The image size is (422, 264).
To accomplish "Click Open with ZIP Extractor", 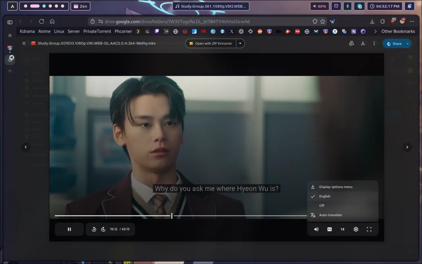I will (x=211, y=43).
